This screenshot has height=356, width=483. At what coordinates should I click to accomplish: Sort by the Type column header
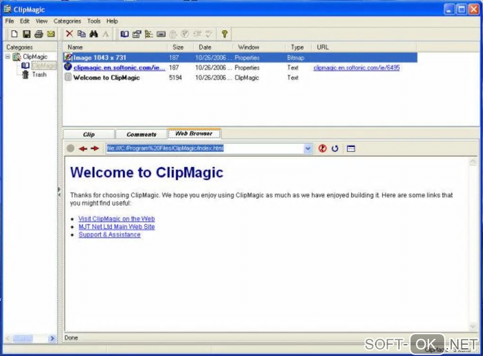tap(298, 47)
